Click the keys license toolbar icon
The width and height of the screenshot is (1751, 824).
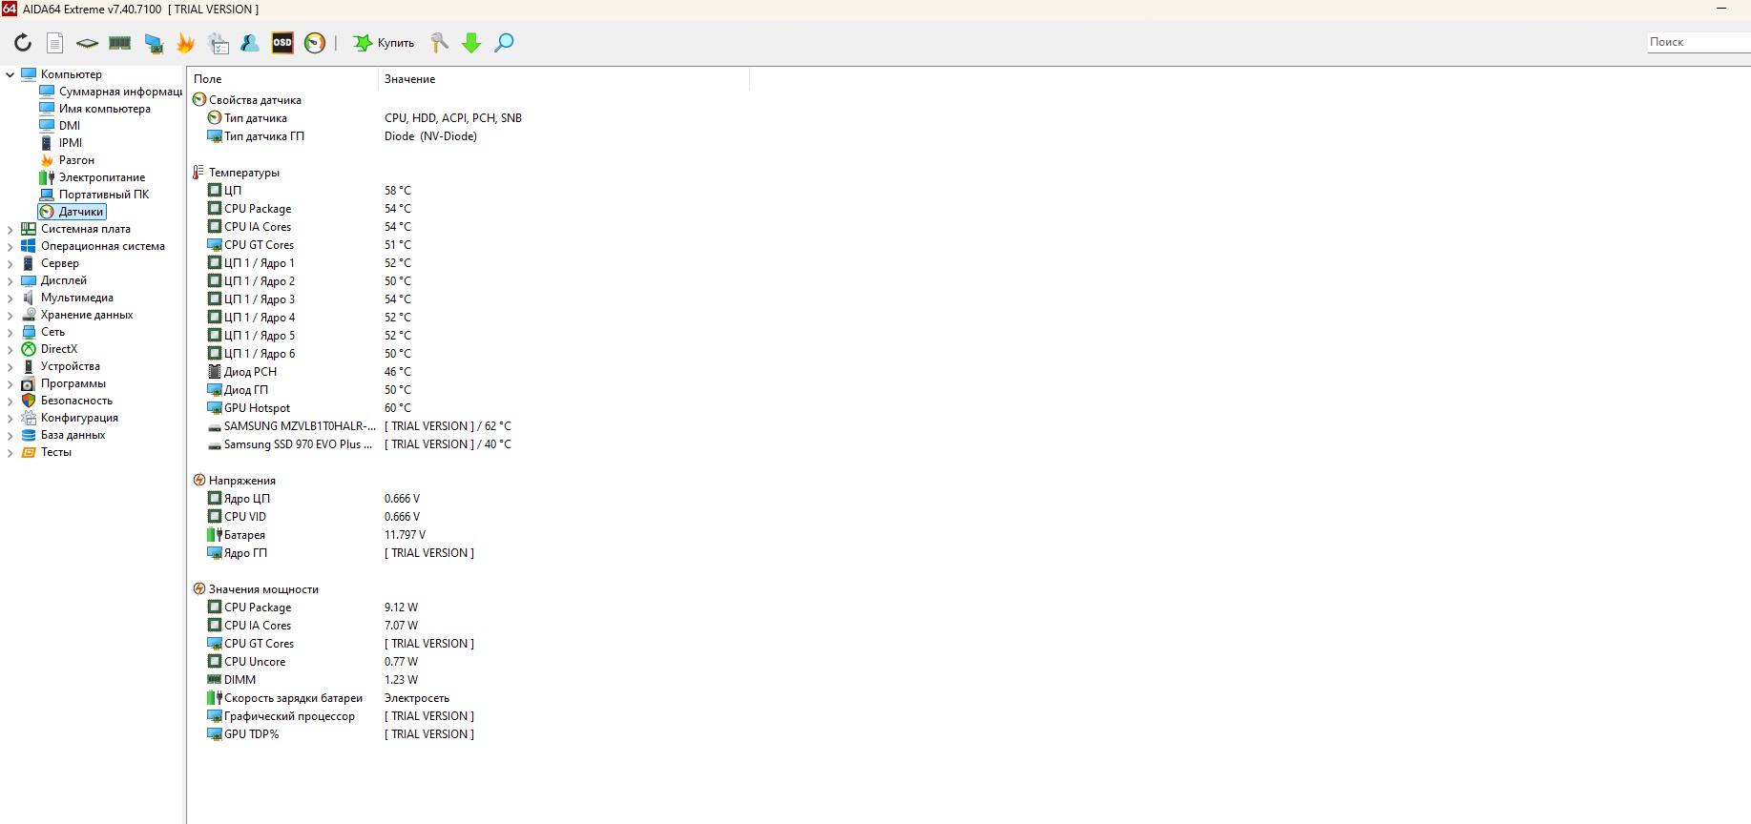[439, 43]
